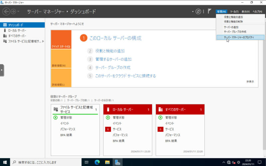The image size is (266, 166).
Task: Open BPA 結果 in ローカル サーバー tile
Action: [119, 141]
